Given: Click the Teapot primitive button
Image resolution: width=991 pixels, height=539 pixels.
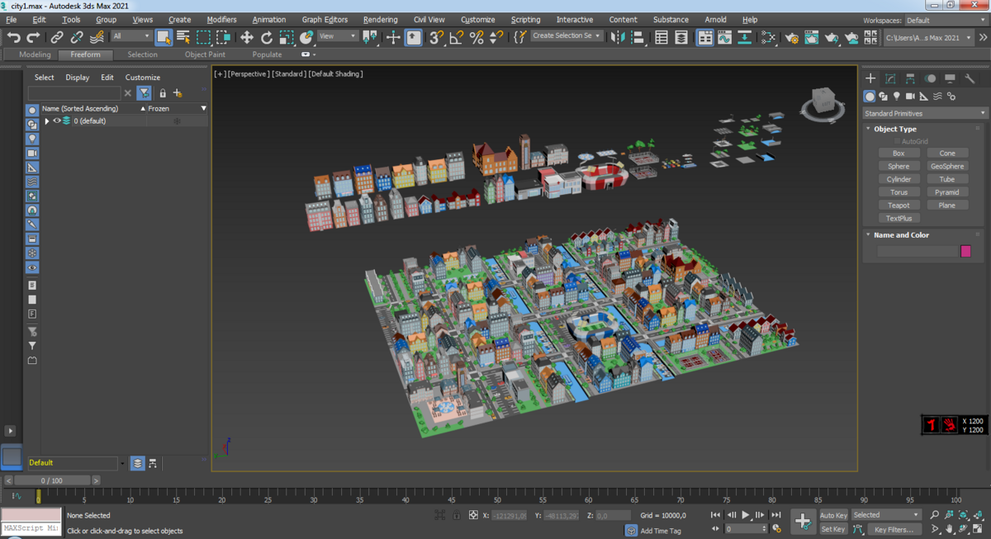Looking at the screenshot, I should (x=899, y=206).
